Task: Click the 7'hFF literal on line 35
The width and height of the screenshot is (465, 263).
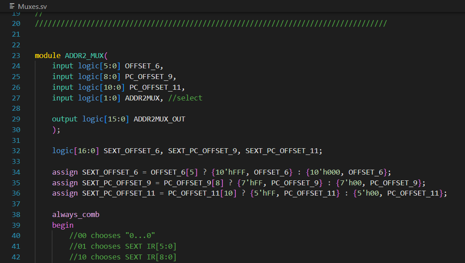Action: click(x=252, y=183)
